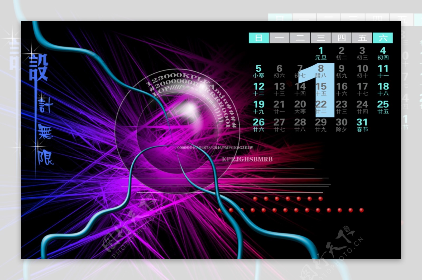422x280 pixels.
Task: Choose date 10 labeled 初十
Action: pos(362,71)
